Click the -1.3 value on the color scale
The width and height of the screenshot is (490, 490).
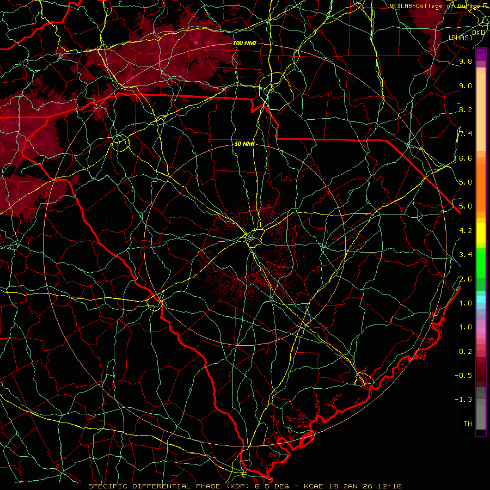[463, 400]
